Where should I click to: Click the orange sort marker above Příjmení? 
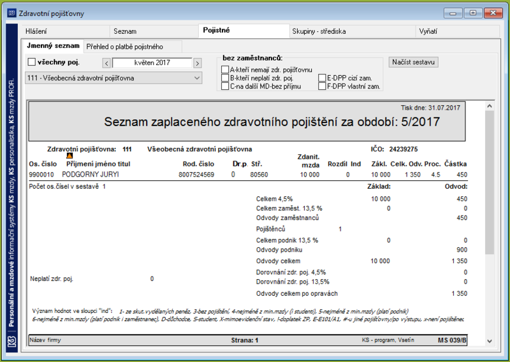click(x=69, y=156)
